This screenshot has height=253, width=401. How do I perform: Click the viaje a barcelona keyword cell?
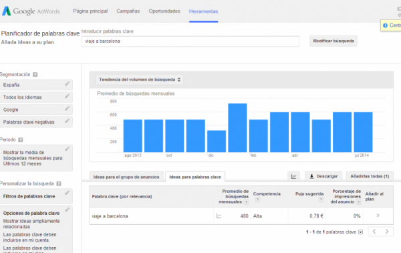[x=110, y=216]
